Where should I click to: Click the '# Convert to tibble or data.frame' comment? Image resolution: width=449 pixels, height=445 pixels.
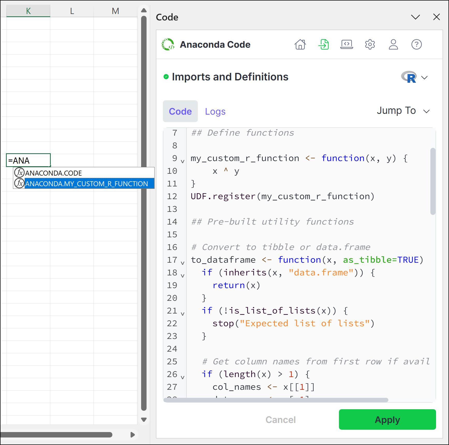281,247
